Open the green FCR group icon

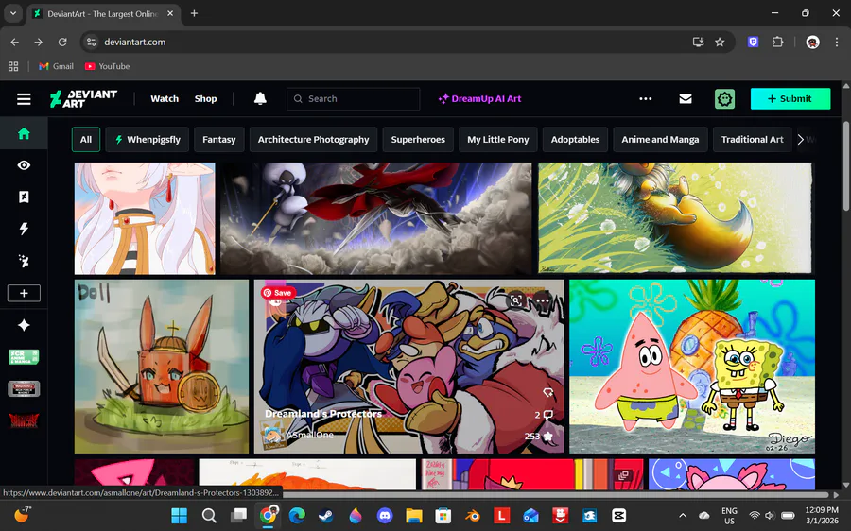coord(24,357)
